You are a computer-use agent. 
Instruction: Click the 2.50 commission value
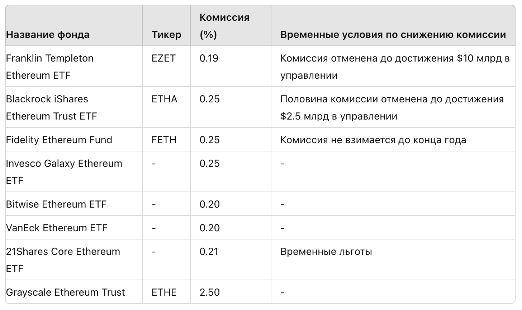(209, 292)
